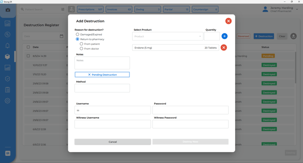303x163 pixels.
Task: Click Destroyed badge in 10/10/23 row
Action: [x=269, y=65]
